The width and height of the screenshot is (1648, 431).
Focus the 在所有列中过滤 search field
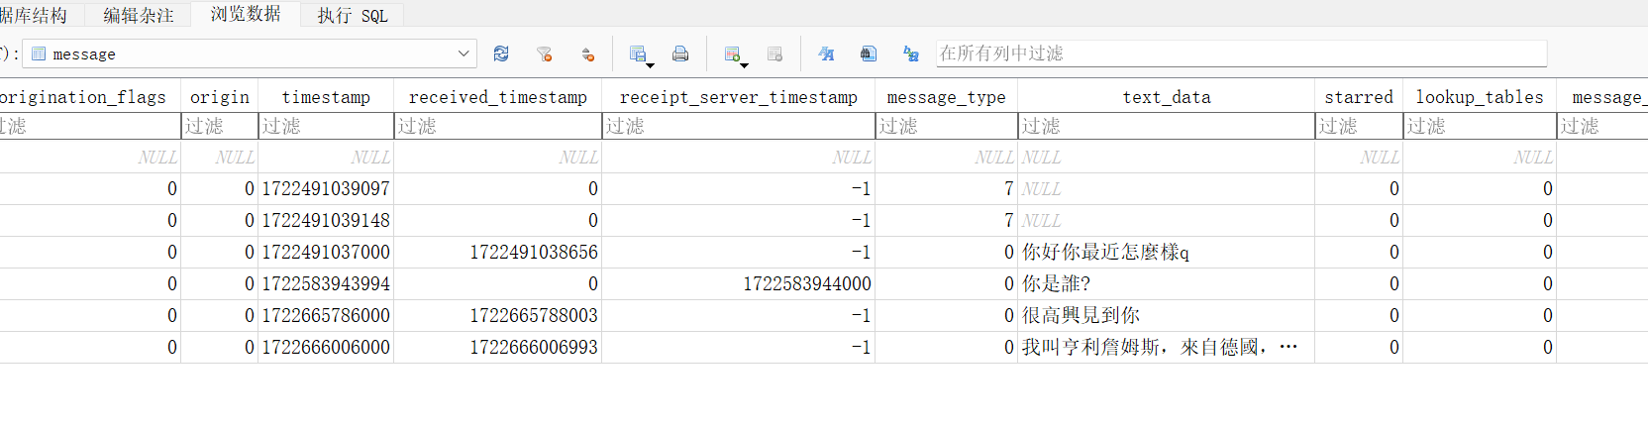pos(1240,54)
